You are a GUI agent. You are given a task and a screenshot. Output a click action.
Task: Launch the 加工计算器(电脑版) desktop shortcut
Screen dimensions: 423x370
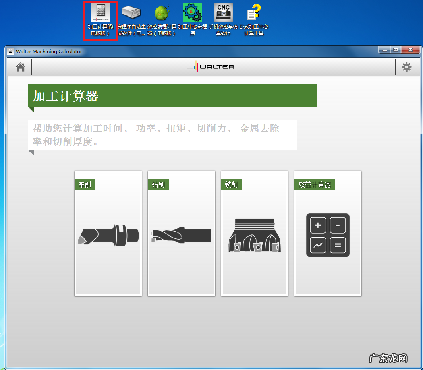click(x=100, y=12)
